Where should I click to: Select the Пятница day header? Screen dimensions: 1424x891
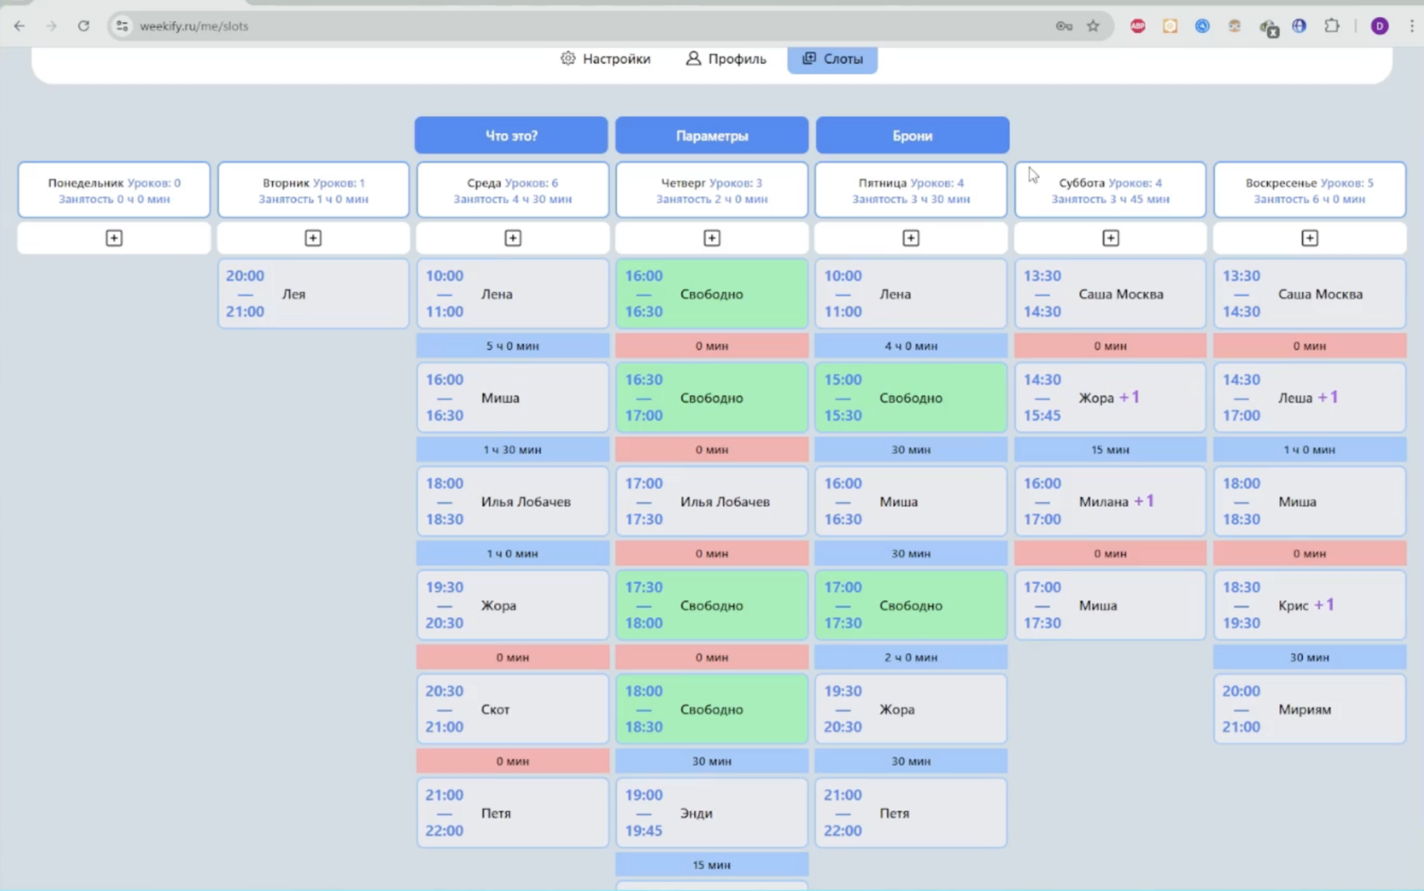911,190
